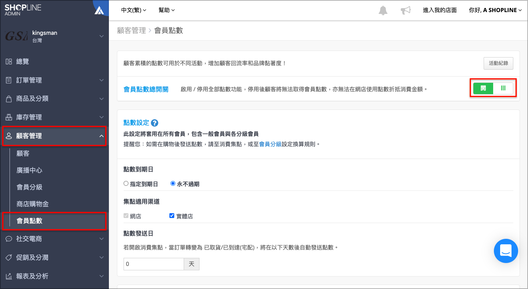The image size is (528, 289).
Task: Collapse the 顧客管理 chevron
Action: [x=102, y=136]
